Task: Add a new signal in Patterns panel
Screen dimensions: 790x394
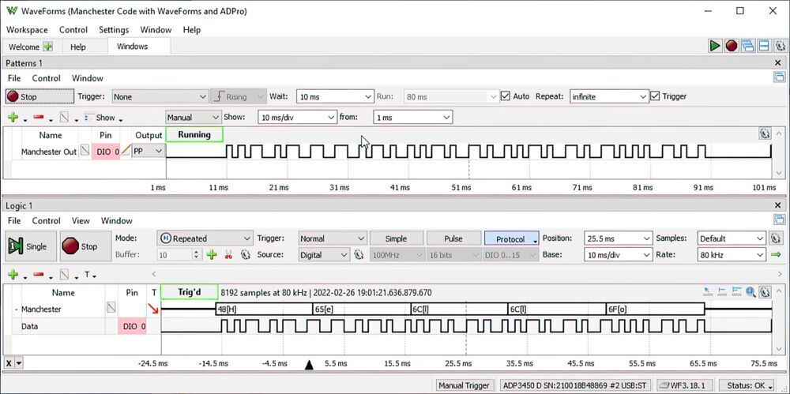Action: (x=13, y=118)
